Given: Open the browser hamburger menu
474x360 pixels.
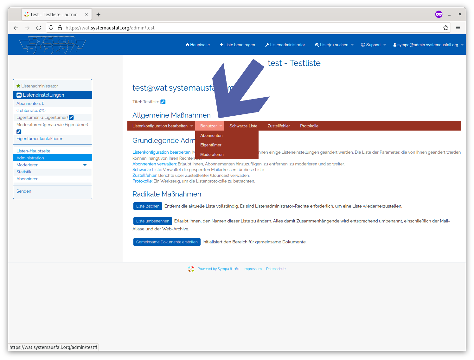Looking at the screenshot, I should click(x=458, y=28).
